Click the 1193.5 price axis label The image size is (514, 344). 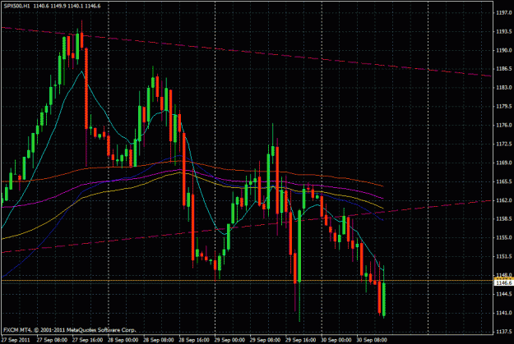pyautogui.click(x=504, y=31)
